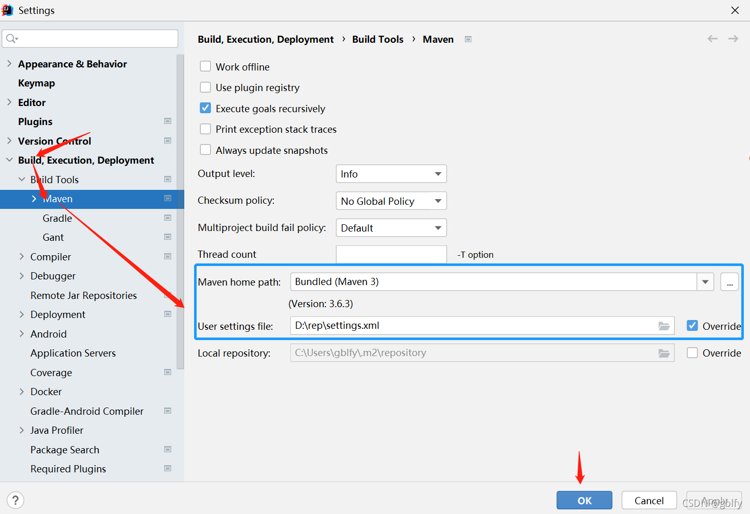Screen dimensions: 750x514
Task: Collapse Build, Execution, Deployment section
Action: pos(9,160)
